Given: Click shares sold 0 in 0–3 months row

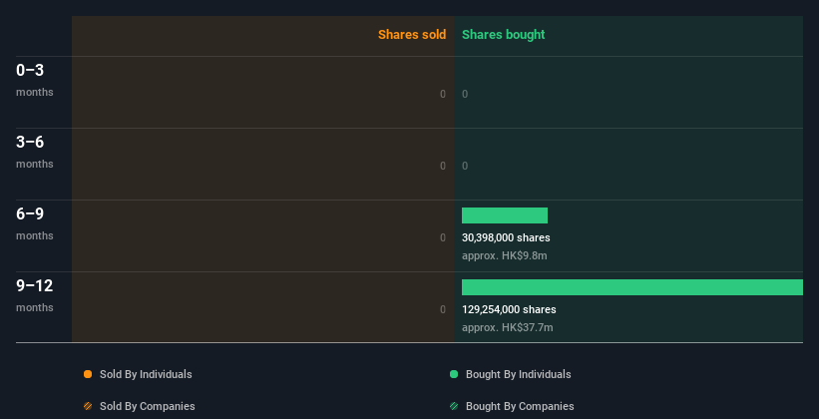Looking at the screenshot, I should click(x=443, y=94).
